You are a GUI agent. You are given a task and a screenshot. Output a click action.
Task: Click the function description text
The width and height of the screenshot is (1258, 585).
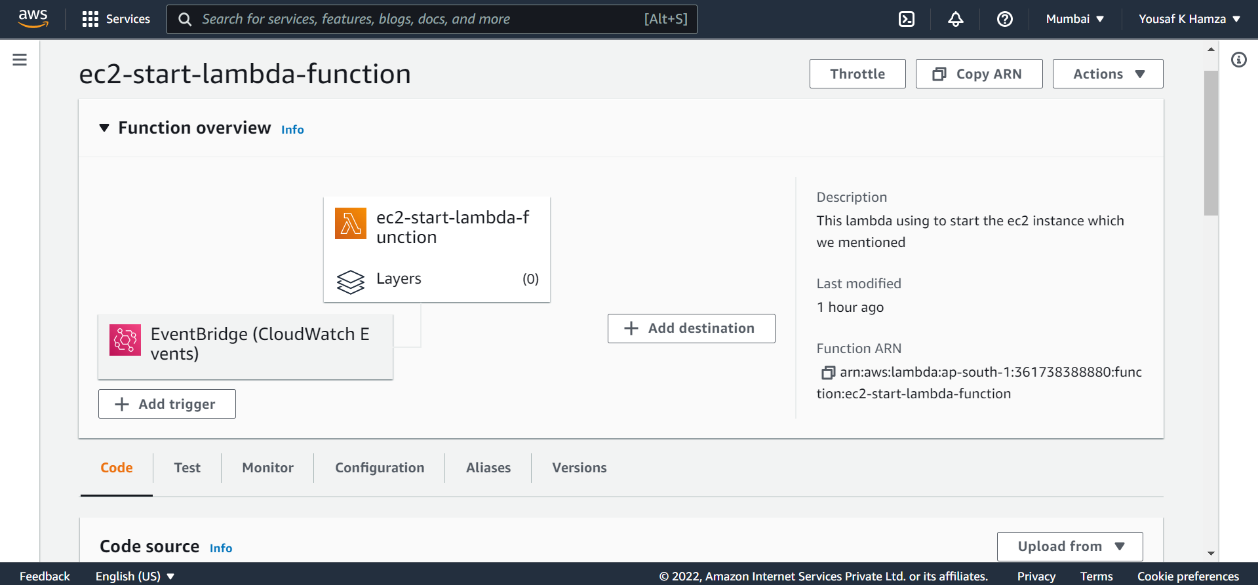tap(970, 231)
